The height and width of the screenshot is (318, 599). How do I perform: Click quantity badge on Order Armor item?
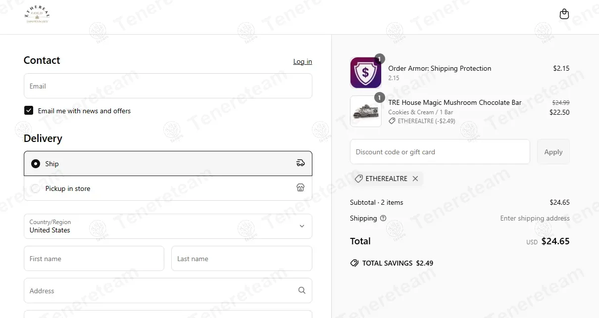[x=380, y=59]
